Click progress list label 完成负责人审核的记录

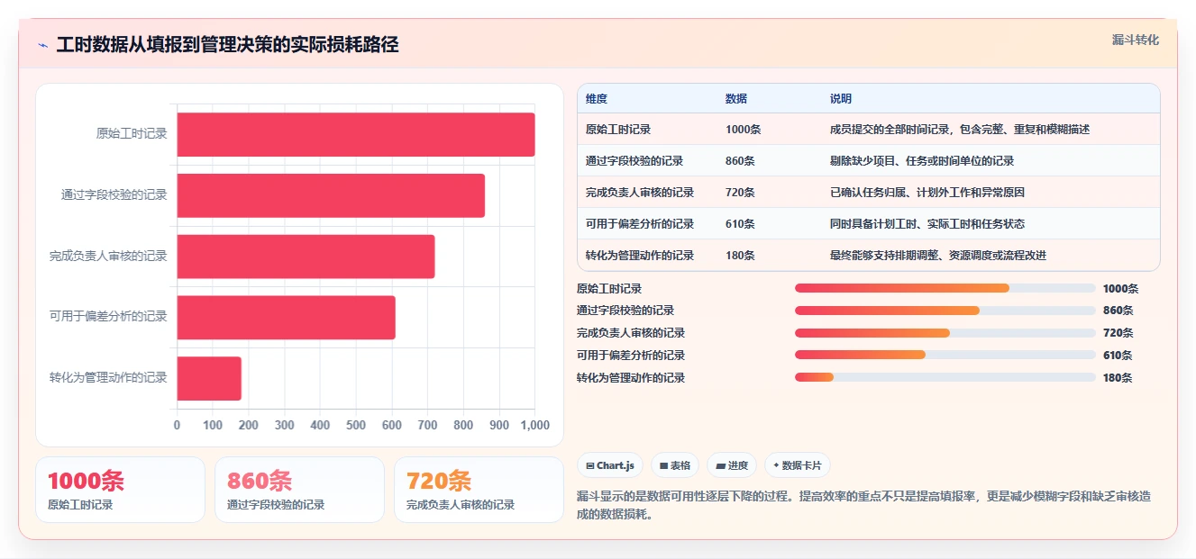click(631, 333)
